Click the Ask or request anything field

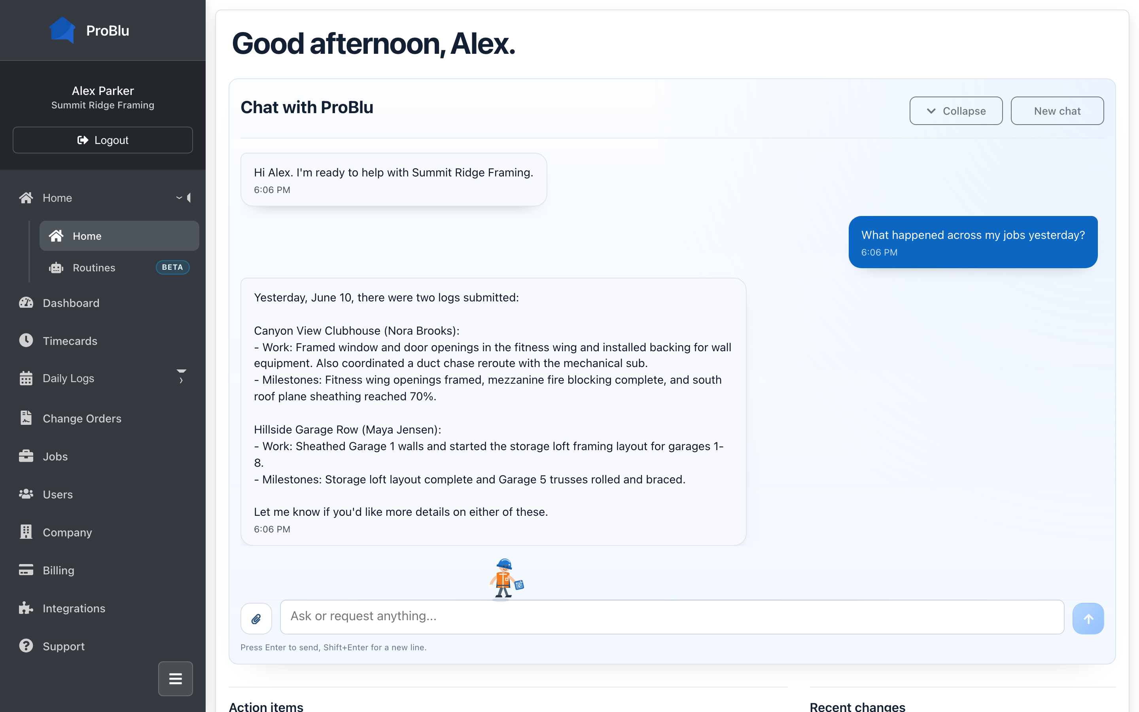pos(672,617)
